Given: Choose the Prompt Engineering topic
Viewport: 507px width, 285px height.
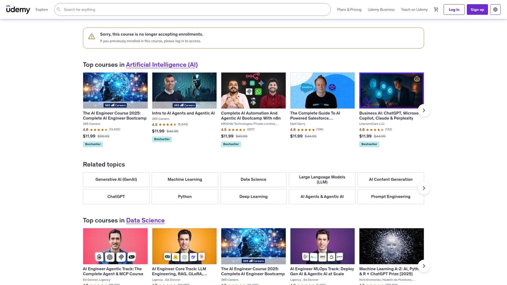Looking at the screenshot, I should (390, 197).
